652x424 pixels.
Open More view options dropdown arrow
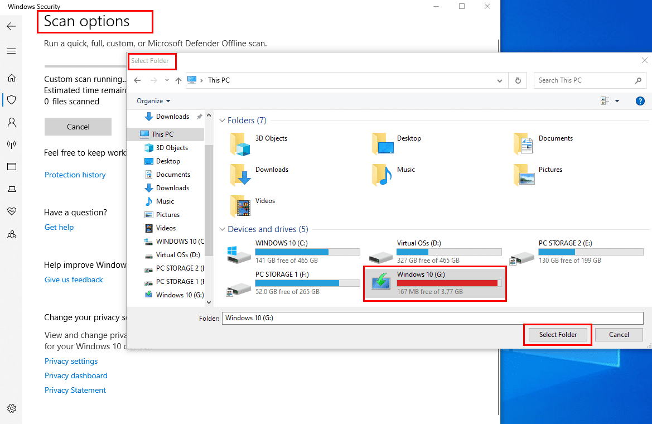tap(617, 100)
